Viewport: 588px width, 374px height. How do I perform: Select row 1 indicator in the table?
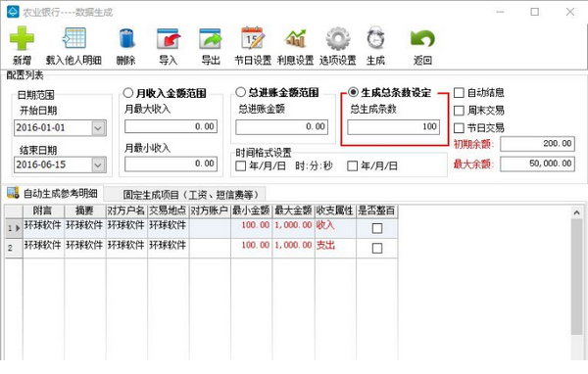point(14,228)
